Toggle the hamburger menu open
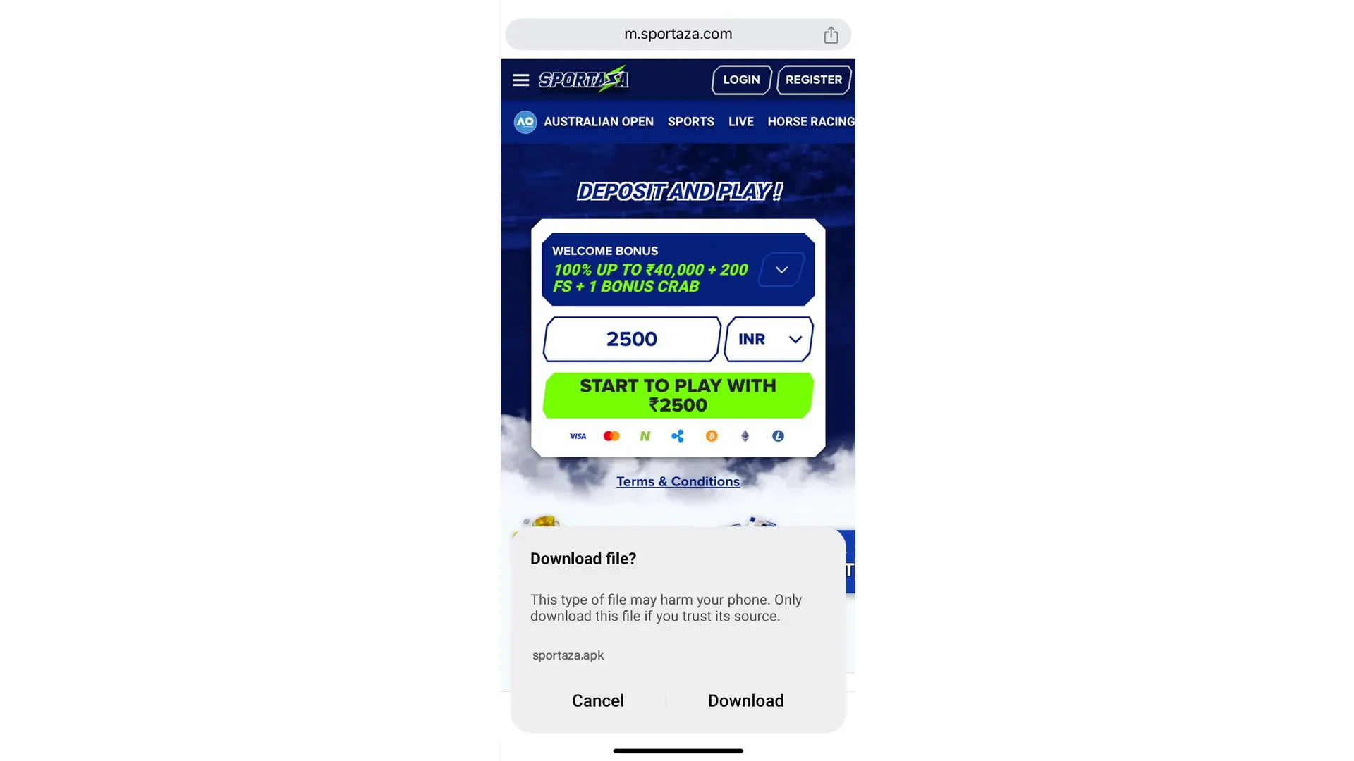 520,79
